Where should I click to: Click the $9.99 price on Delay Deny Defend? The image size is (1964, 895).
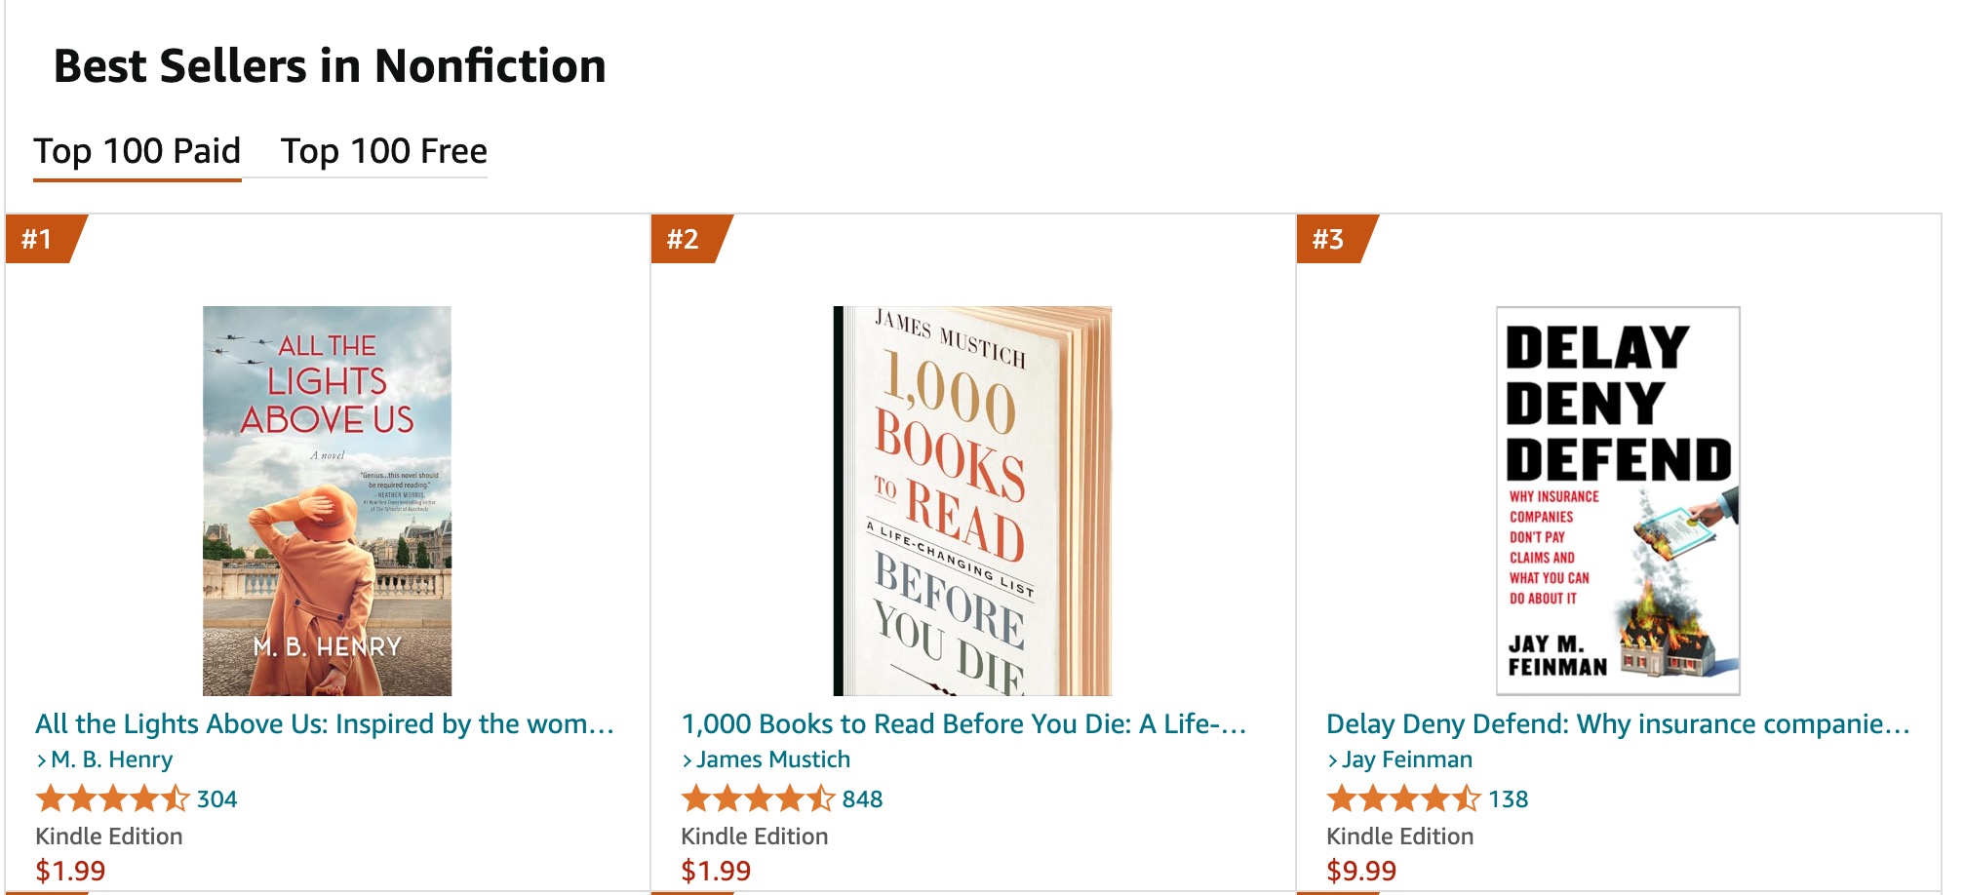(x=1362, y=869)
